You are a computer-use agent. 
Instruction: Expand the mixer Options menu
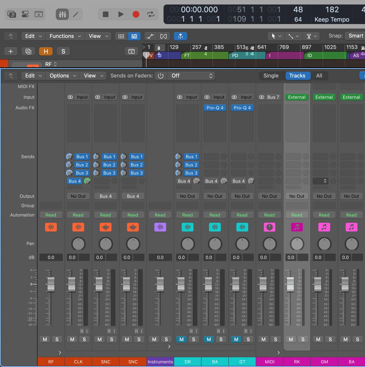(63, 76)
